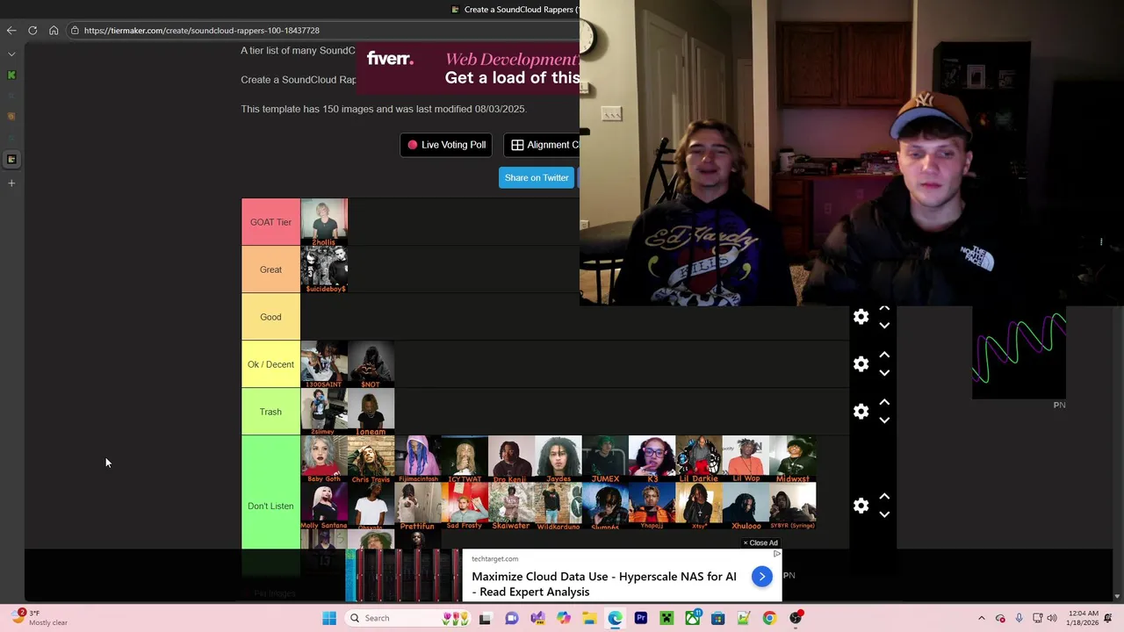The width and height of the screenshot is (1124, 632).
Task: Open the Maximize Cloud Data Use ad
Action: coord(604,584)
